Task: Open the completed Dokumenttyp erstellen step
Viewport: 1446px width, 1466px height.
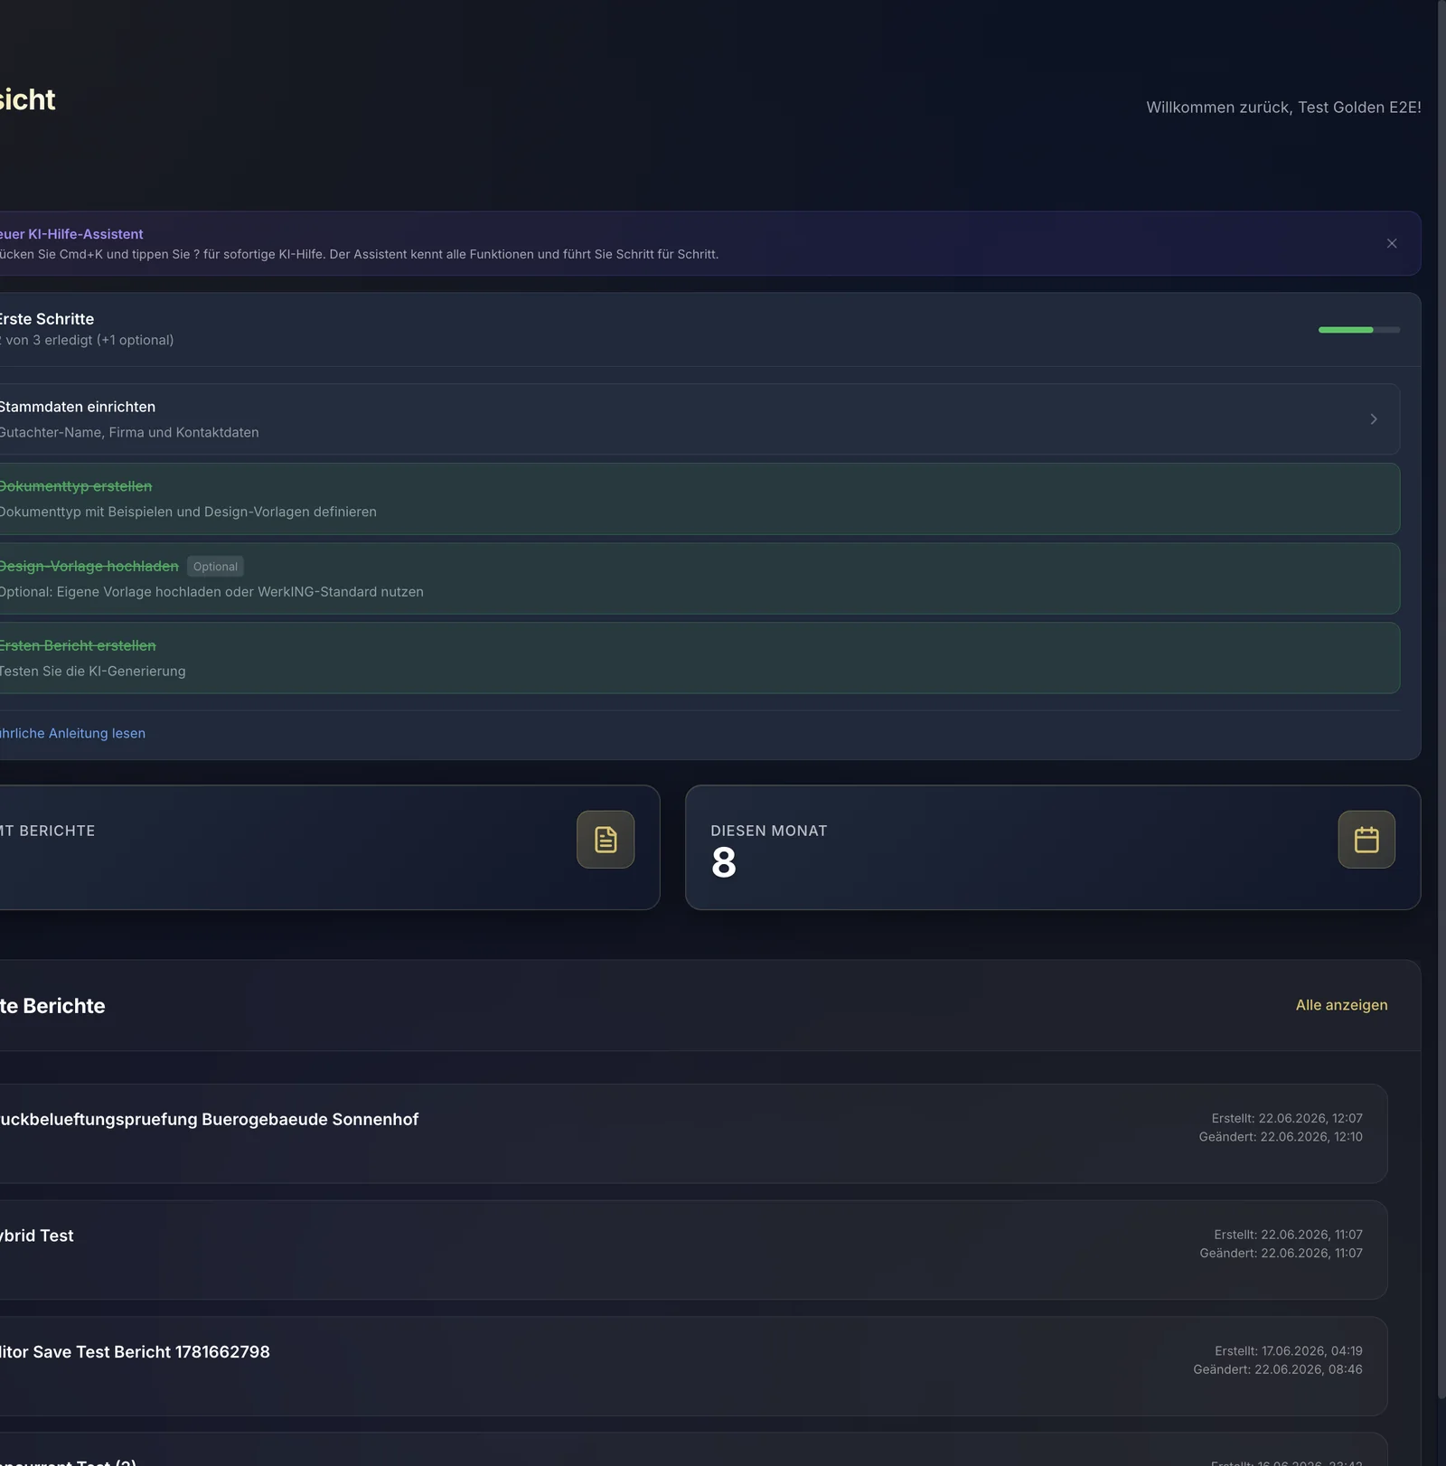Action: coord(696,499)
